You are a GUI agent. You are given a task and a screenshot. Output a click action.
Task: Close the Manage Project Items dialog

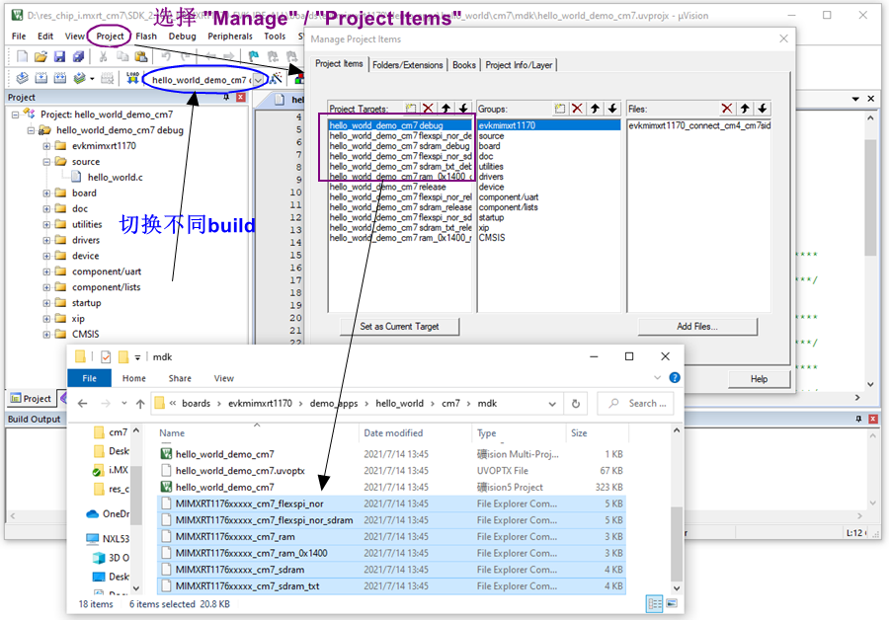[783, 39]
